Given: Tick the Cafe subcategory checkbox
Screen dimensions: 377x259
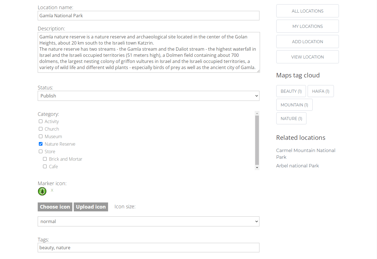Looking at the screenshot, I should click(45, 167).
